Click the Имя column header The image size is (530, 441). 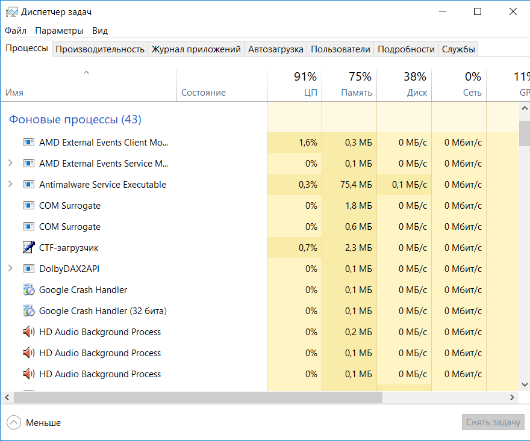tap(89, 85)
